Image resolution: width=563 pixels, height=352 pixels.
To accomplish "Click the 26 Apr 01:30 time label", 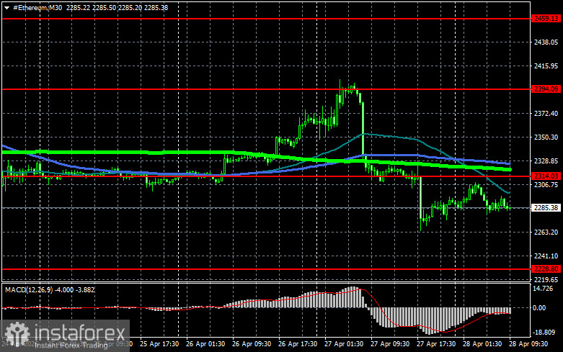I will click(x=205, y=344).
